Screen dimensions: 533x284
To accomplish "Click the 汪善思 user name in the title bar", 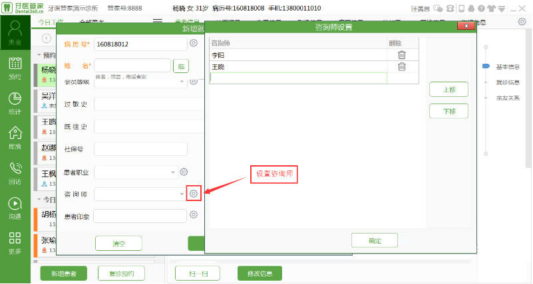I will (420, 9).
